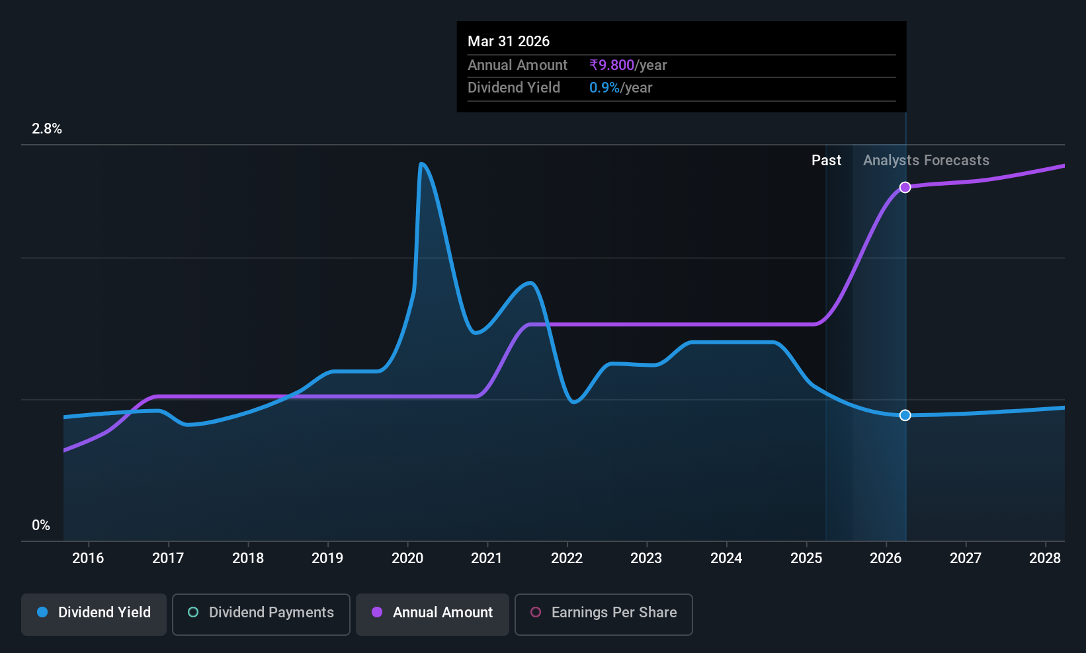Click the purple Annual Amount legend dot
Viewport: 1086px width, 653px height.
click(377, 612)
